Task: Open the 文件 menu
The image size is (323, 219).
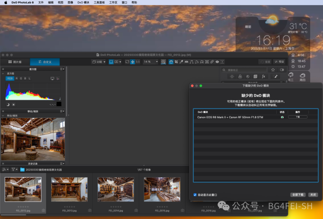Action: (x=41, y=2)
